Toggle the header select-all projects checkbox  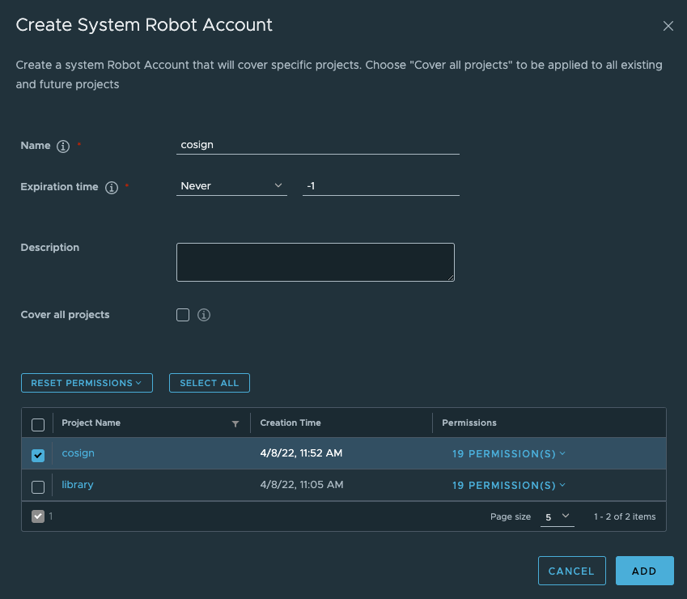38,425
